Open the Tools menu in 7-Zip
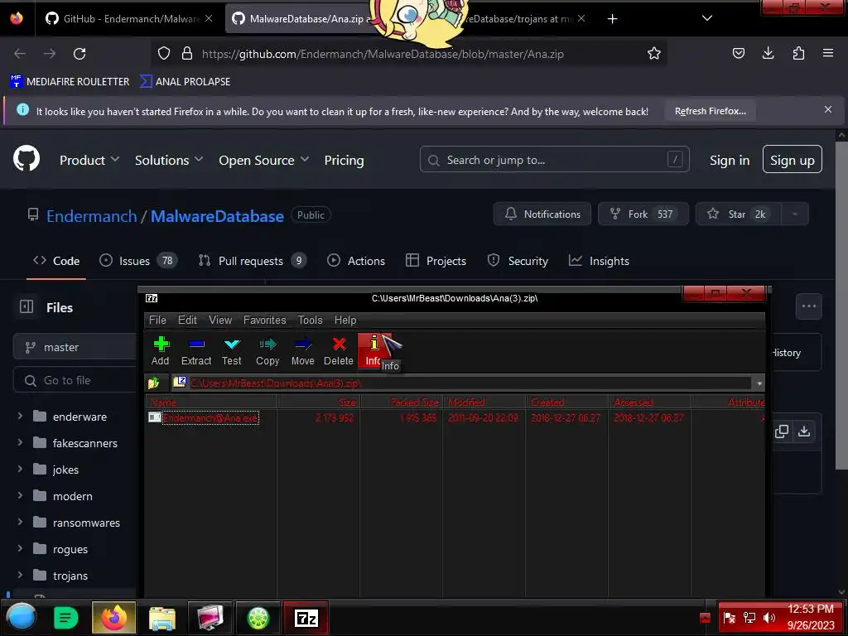The height and width of the screenshot is (636, 848). coord(310,320)
